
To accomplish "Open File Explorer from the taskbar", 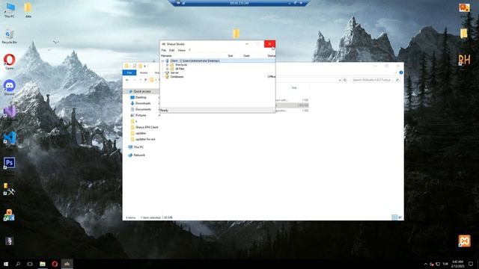I will [x=43, y=264].
